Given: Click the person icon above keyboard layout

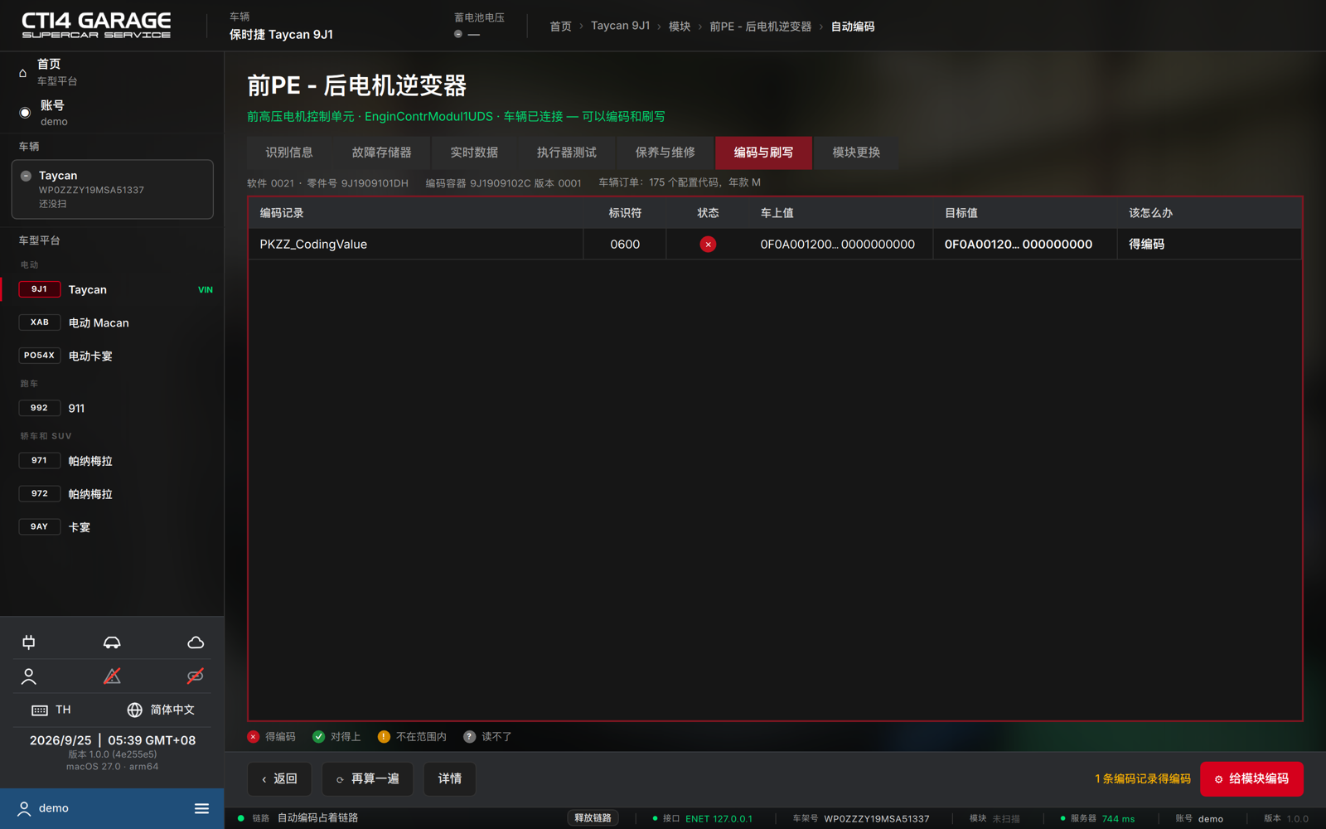Looking at the screenshot, I should pos(29,676).
